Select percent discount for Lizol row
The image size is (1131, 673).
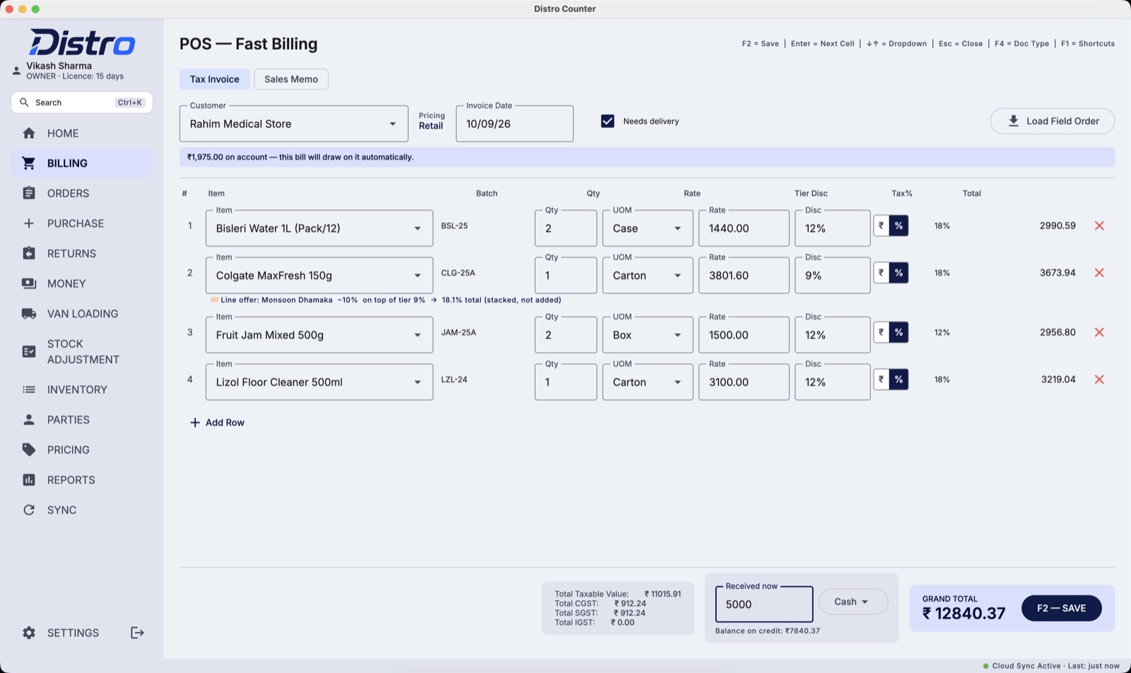[x=898, y=380]
